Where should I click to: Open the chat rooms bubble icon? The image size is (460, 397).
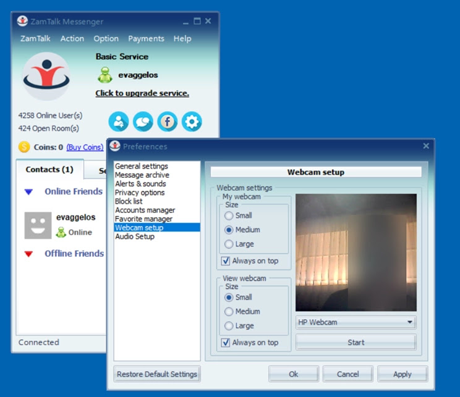[x=143, y=122]
